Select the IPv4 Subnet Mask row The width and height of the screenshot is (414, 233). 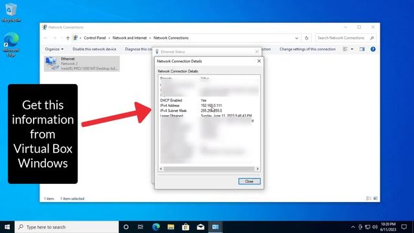(209, 111)
